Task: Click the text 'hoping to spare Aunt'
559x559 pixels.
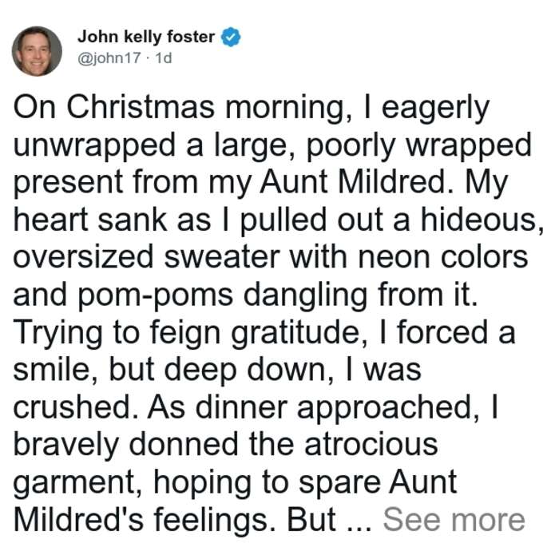Action: (x=306, y=484)
